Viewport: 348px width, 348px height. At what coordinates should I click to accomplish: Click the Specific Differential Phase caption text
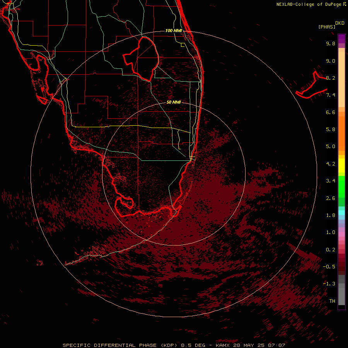(x=174, y=345)
